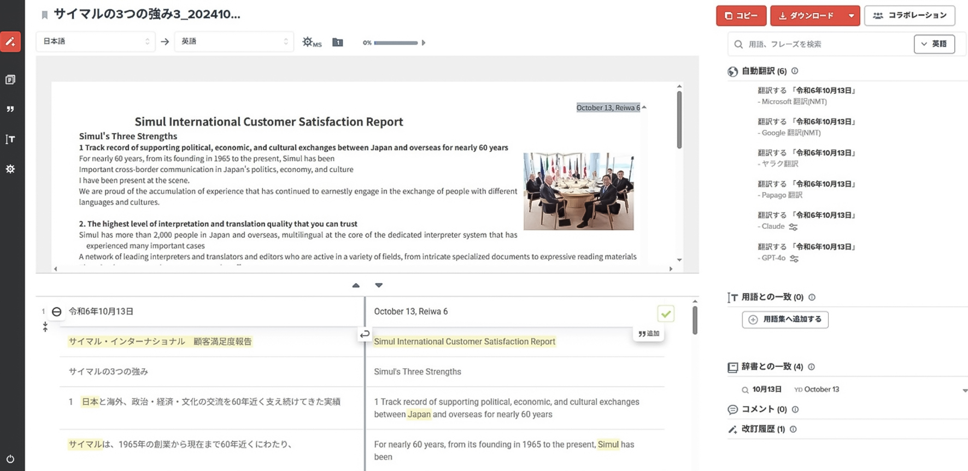Click the コラボレーション button
Image resolution: width=968 pixels, height=471 pixels.
910,16
